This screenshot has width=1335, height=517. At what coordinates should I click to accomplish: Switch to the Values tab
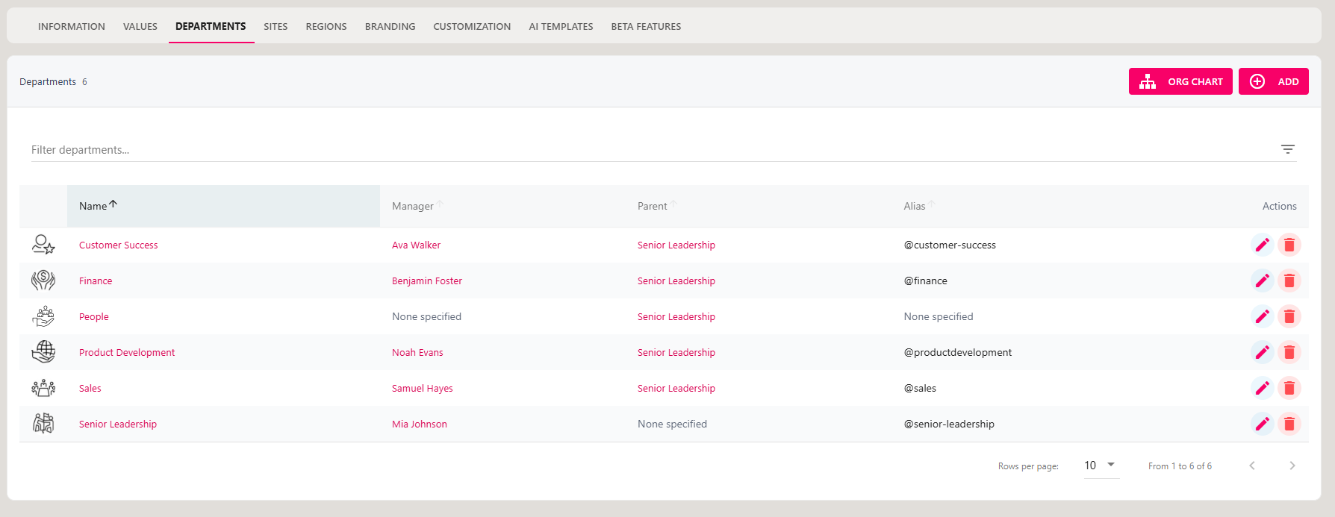point(140,26)
